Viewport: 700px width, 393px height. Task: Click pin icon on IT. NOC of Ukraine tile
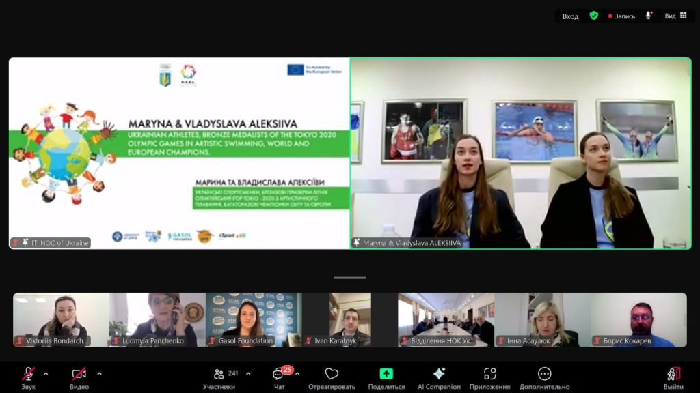pos(25,242)
